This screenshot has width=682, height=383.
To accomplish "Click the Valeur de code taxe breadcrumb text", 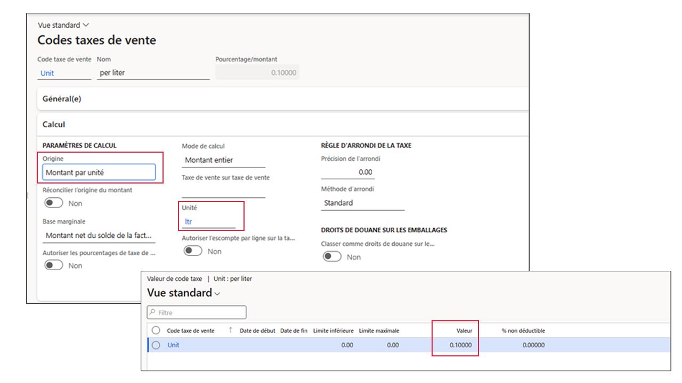I will (x=174, y=279).
